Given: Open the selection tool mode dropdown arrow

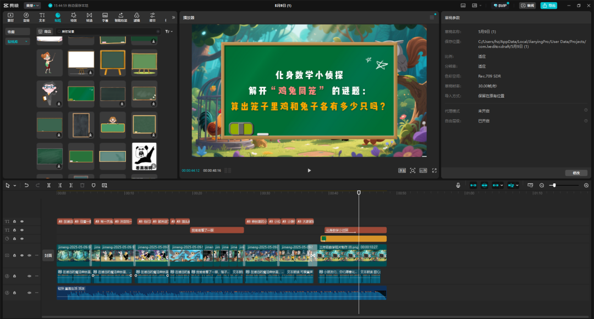Looking at the screenshot, I should [15, 186].
